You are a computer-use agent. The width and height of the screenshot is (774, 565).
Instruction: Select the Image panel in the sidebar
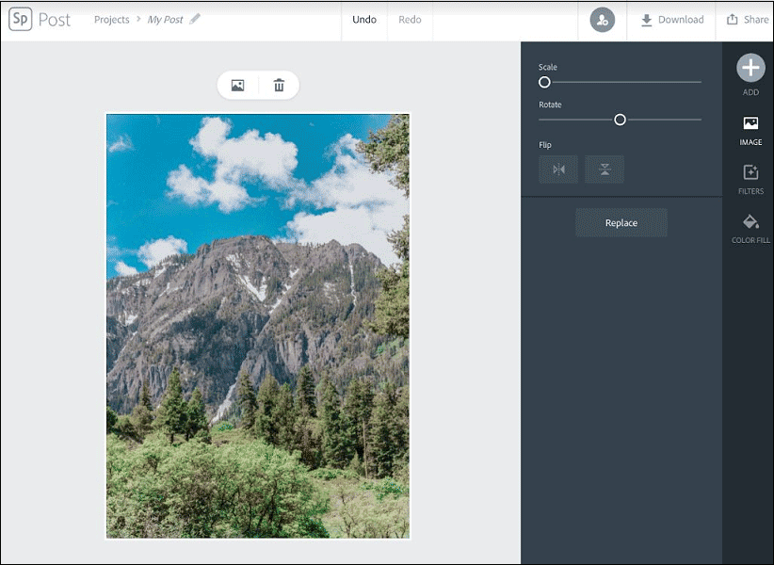pos(750,129)
